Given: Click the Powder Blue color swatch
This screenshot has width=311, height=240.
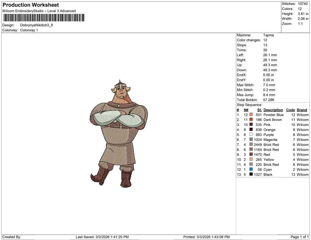Looking at the screenshot, I should 251,115.
